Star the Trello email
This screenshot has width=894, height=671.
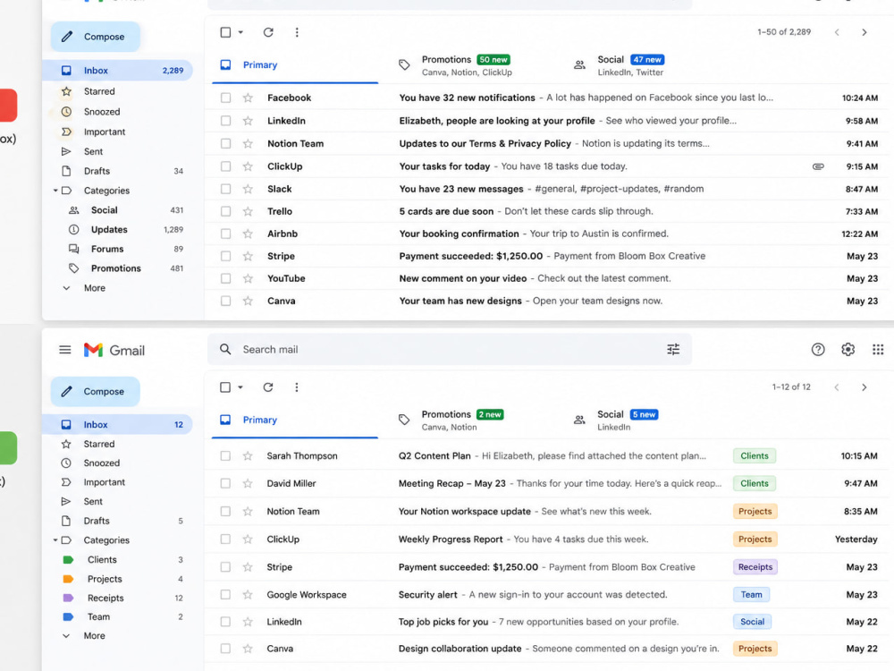click(x=248, y=211)
